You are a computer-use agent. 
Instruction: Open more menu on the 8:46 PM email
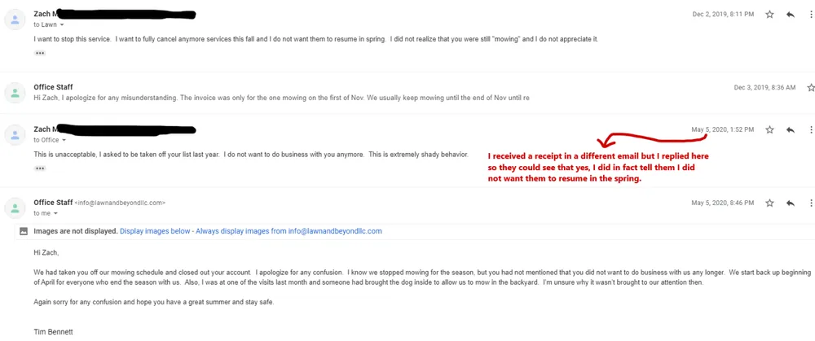(811, 203)
